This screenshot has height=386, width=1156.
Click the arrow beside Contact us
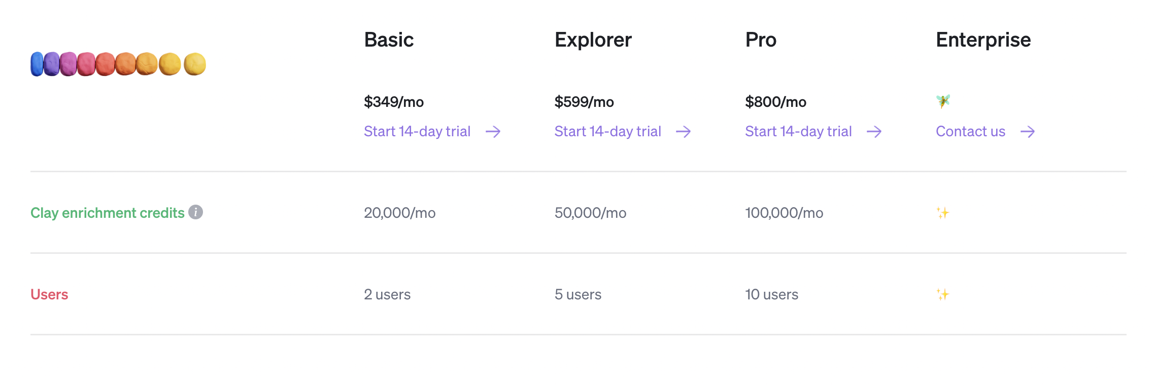pos(1028,132)
